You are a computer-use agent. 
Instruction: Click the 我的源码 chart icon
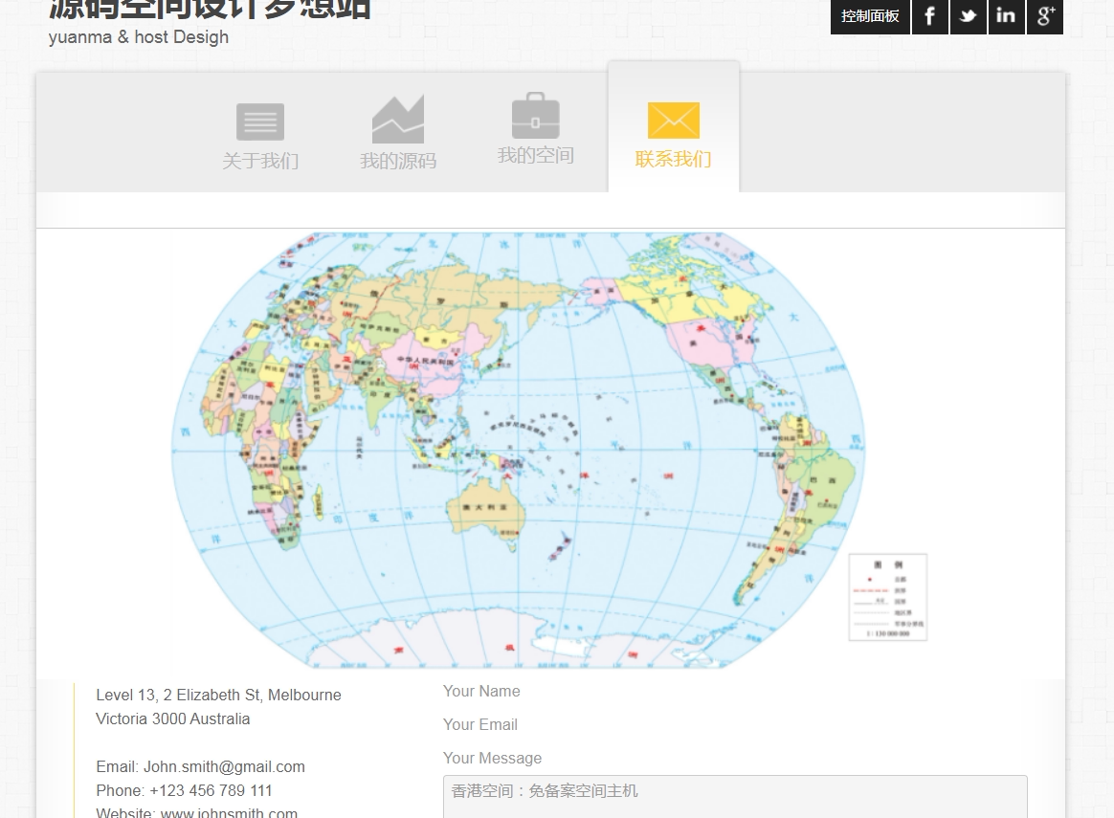click(398, 120)
